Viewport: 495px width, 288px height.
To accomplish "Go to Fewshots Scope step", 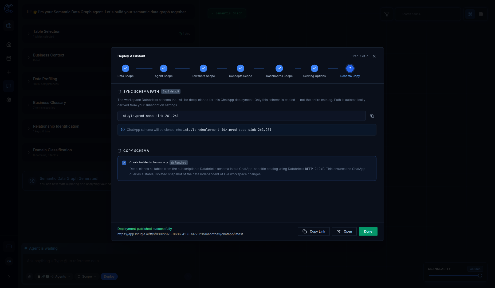I will click(x=203, y=68).
